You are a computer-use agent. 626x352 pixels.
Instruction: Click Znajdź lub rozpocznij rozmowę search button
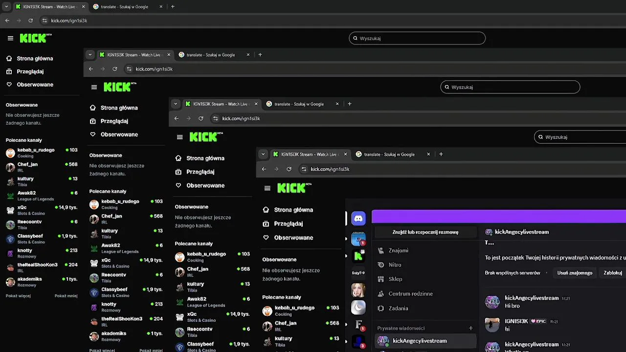pos(425,232)
